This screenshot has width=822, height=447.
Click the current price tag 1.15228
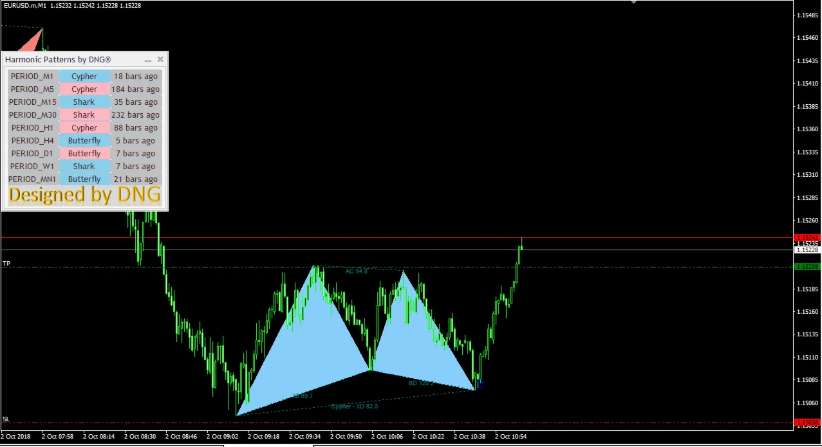tap(808, 250)
